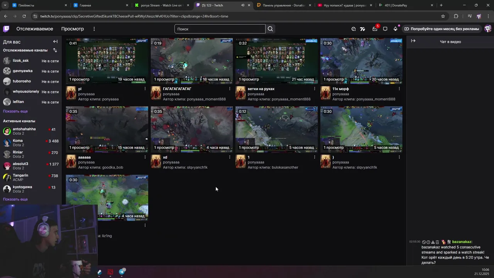This screenshot has height=278, width=494.
Task: Switch to 'ponya Stream - Watch Live' tab
Action: [161, 5]
